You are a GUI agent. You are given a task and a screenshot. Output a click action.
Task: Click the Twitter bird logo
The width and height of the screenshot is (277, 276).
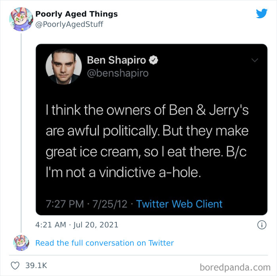click(262, 14)
